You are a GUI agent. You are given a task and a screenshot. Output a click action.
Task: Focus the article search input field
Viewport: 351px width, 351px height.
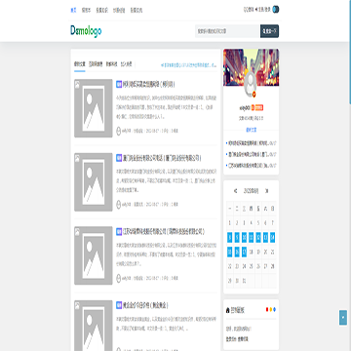[227, 31]
